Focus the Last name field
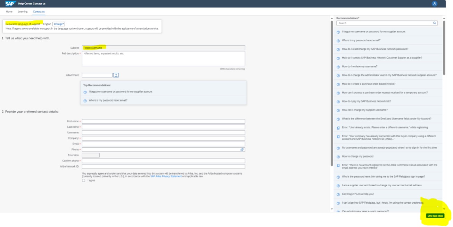 point(163,127)
